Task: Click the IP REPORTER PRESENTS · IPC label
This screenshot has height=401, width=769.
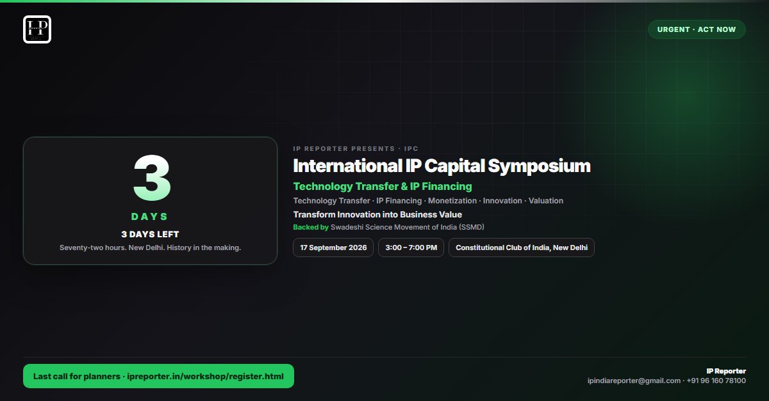Action: [356, 148]
